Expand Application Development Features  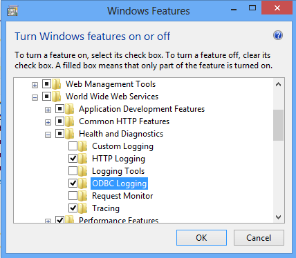(x=48, y=110)
